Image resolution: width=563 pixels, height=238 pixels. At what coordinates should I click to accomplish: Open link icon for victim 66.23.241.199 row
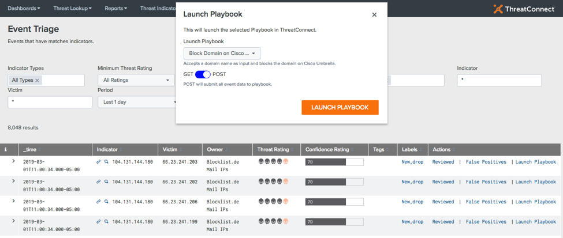click(98, 222)
